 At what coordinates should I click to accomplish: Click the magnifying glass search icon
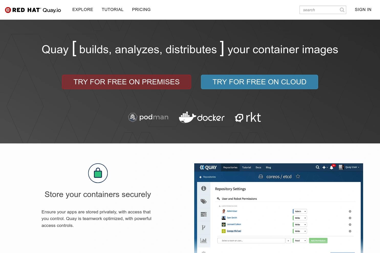(x=342, y=10)
